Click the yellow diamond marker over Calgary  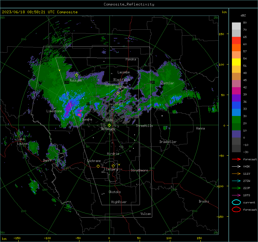113,166
